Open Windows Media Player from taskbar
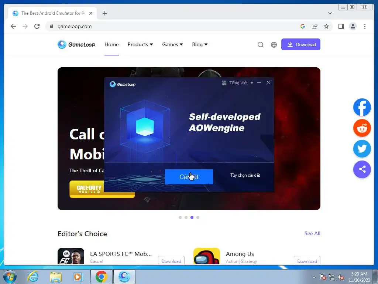The height and width of the screenshot is (284, 378). pyautogui.click(x=78, y=277)
